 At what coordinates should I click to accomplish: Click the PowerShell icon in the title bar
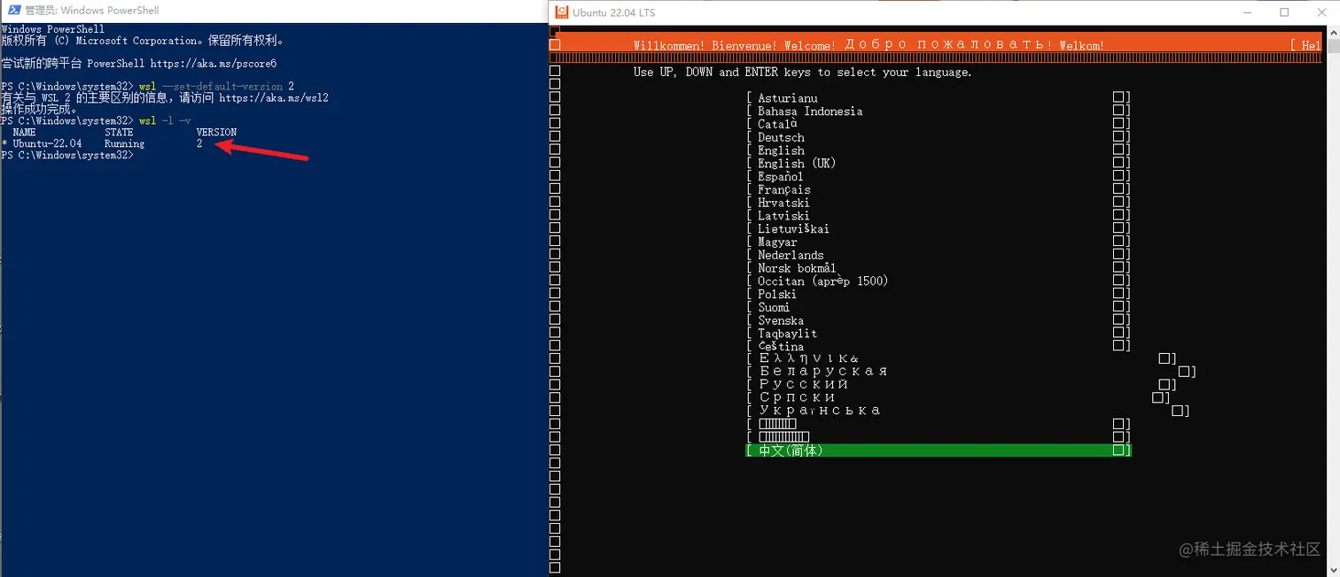point(12,11)
